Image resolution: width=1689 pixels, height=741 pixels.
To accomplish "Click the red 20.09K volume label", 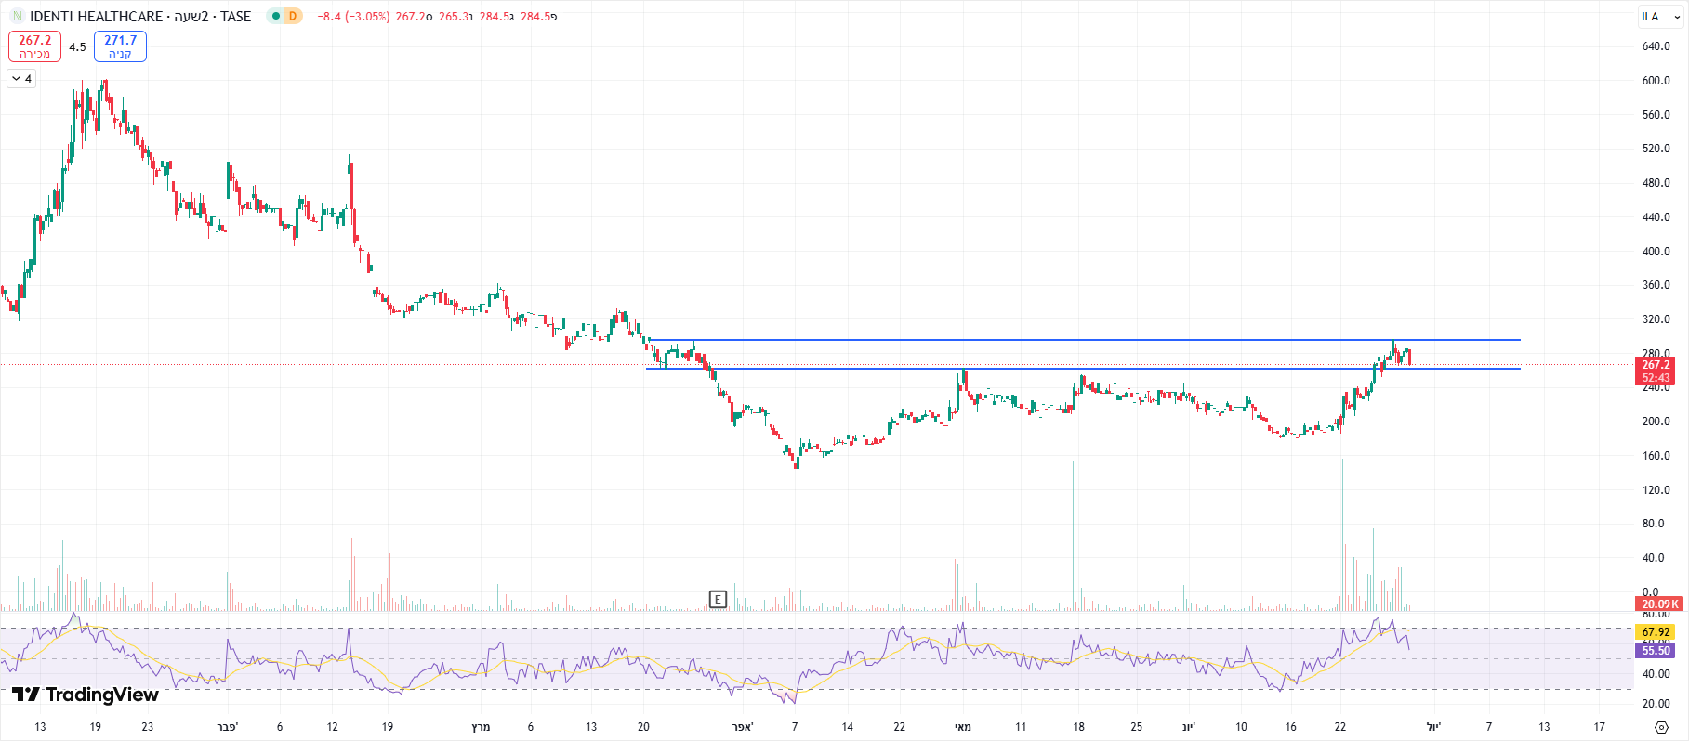I will click(1659, 604).
